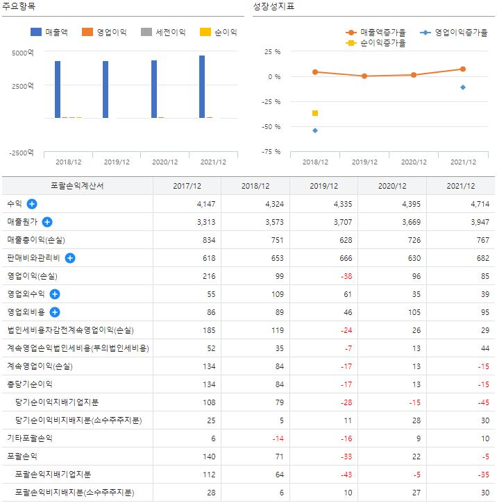497x503 pixels.
Task: Click the 5000억 y-axis label
Action: click(x=22, y=53)
